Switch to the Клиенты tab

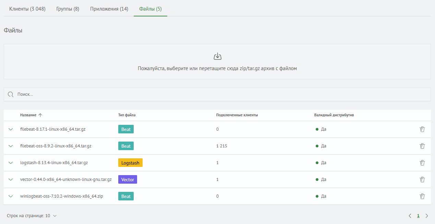click(x=27, y=9)
